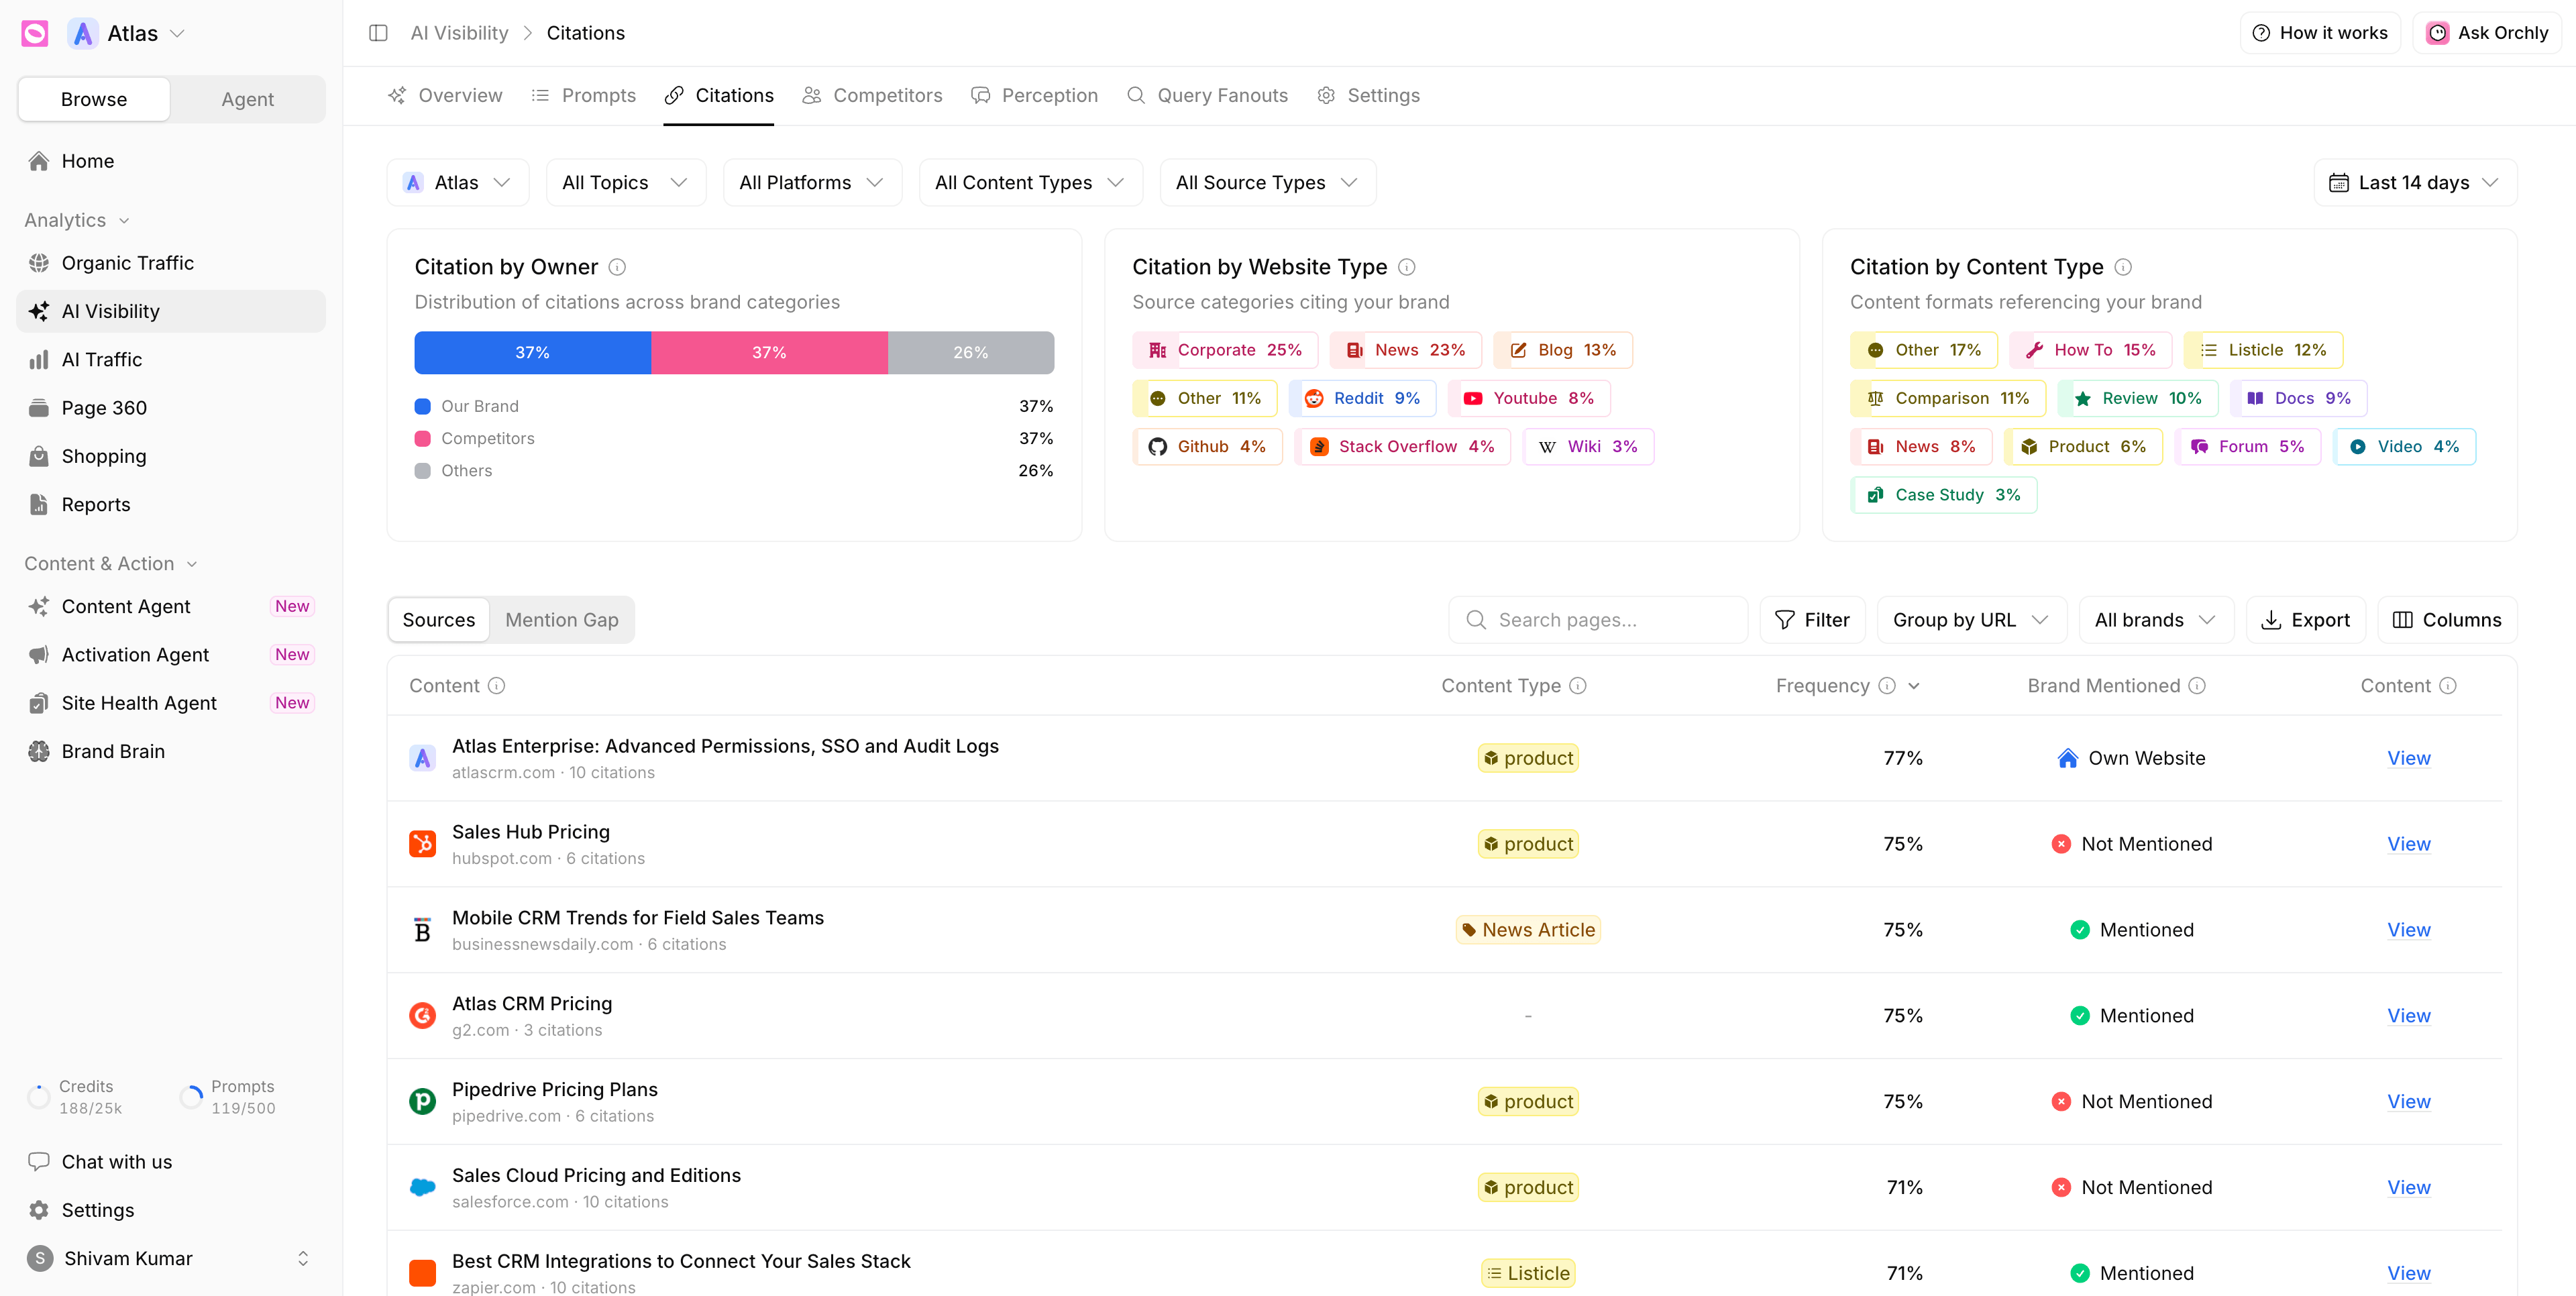The height and width of the screenshot is (1296, 2576).
Task: Open the Columns settings button
Action: [2446, 620]
